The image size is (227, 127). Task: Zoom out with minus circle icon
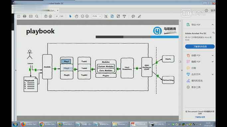pos(82,16)
